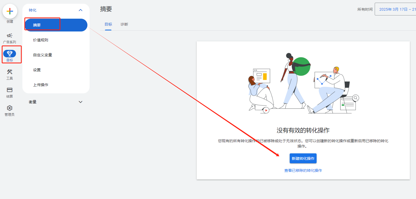Viewport: 416px width, 199px height.
Task: Click the 没有有效的转化操作 heading
Action: click(x=303, y=130)
